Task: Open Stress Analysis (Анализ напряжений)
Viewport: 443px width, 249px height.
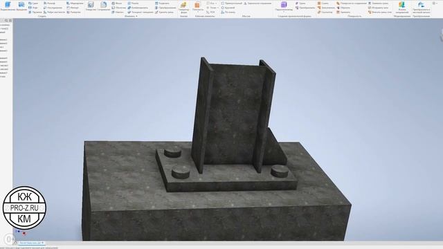Action: point(402,7)
